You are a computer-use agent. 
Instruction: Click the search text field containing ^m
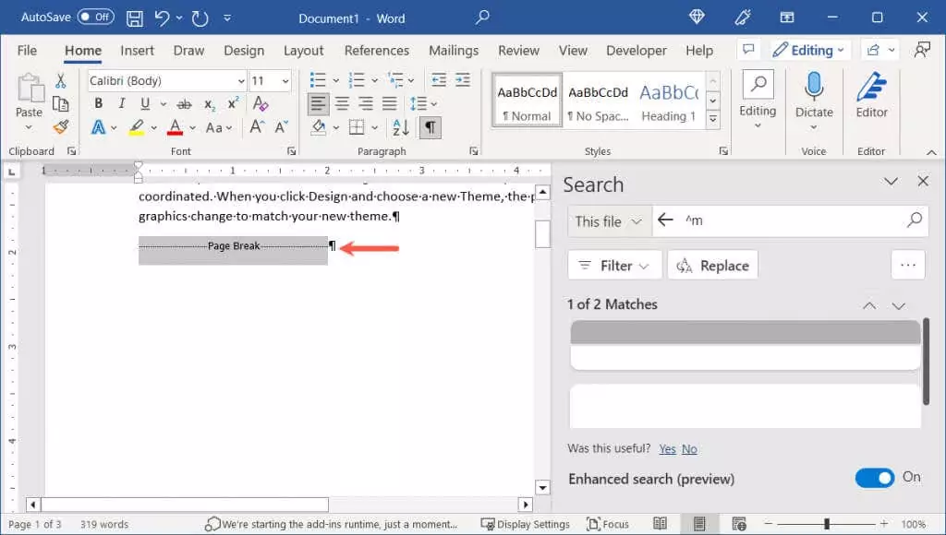[x=791, y=221]
